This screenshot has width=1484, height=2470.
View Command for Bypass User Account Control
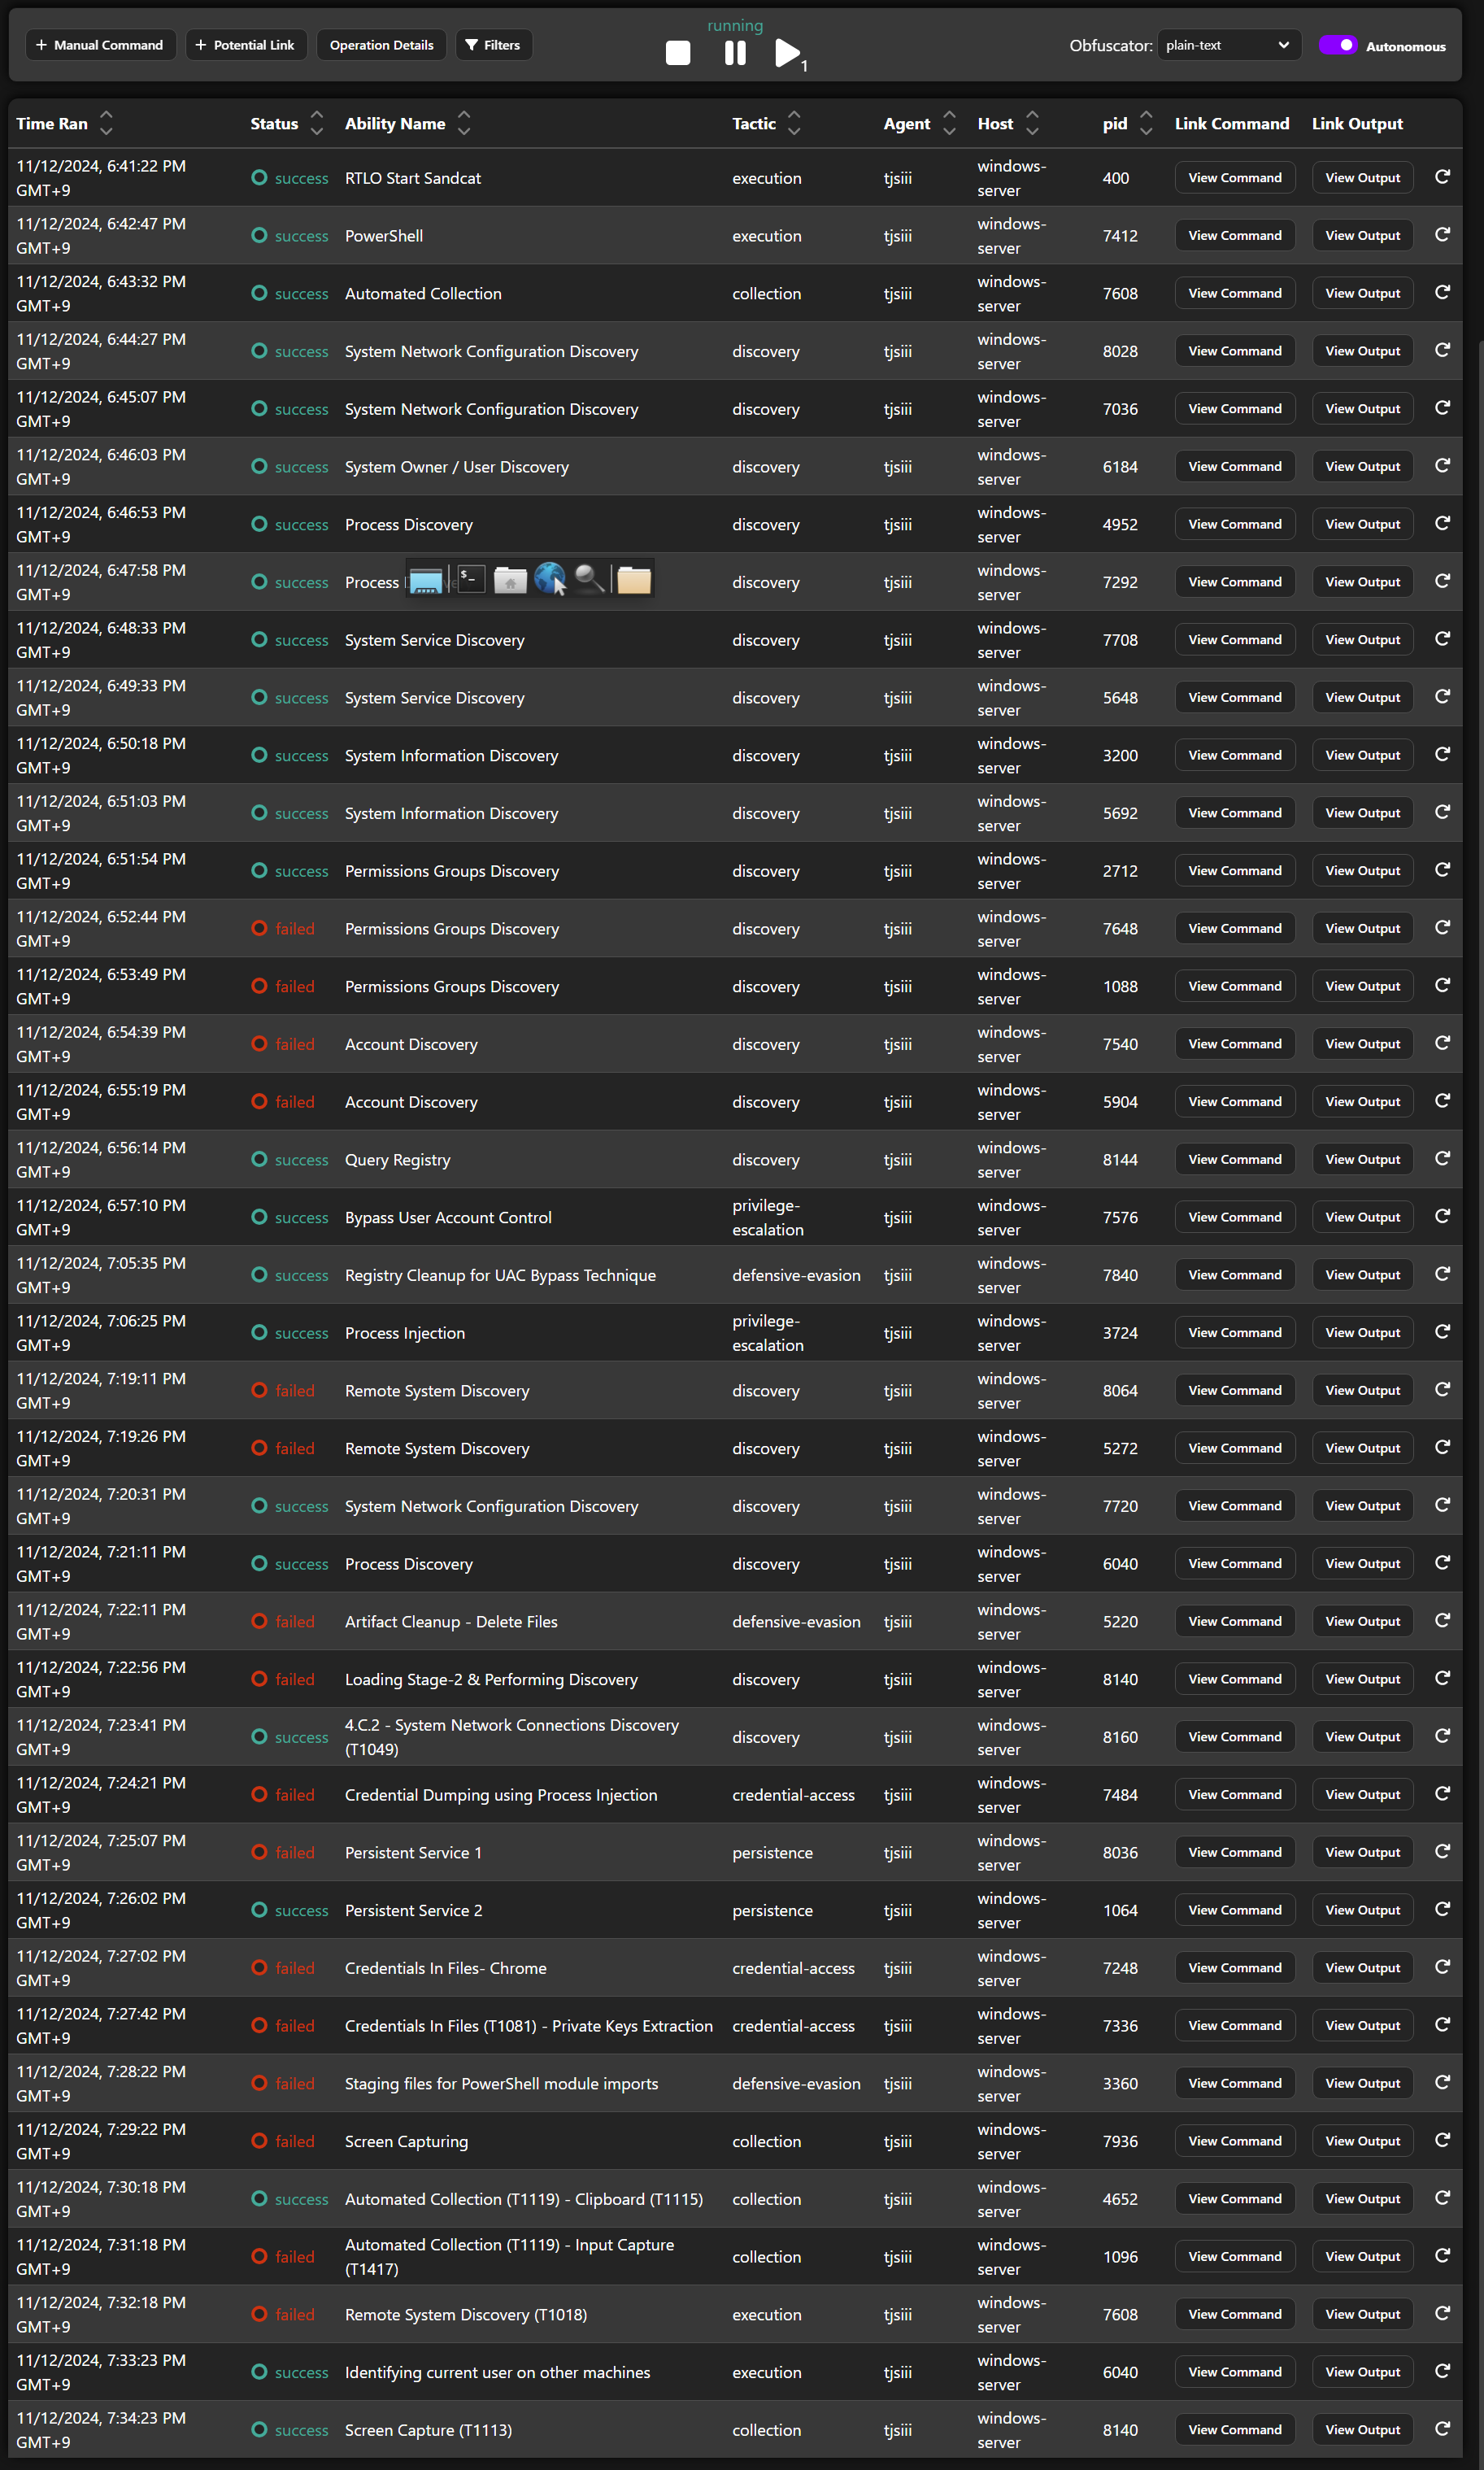pos(1234,1217)
